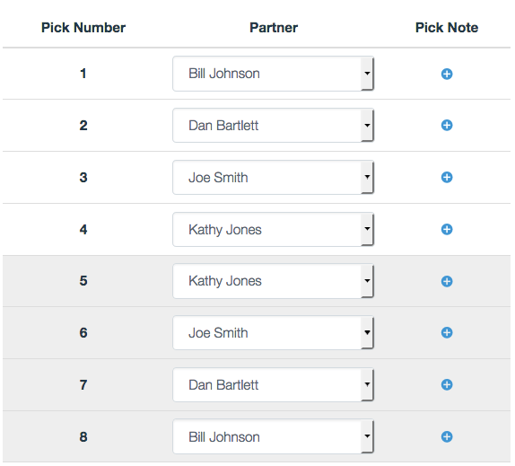The width and height of the screenshot is (515, 466).
Task: Open pick 1 partner dropdown showing Bill Johnson
Action: click(274, 74)
